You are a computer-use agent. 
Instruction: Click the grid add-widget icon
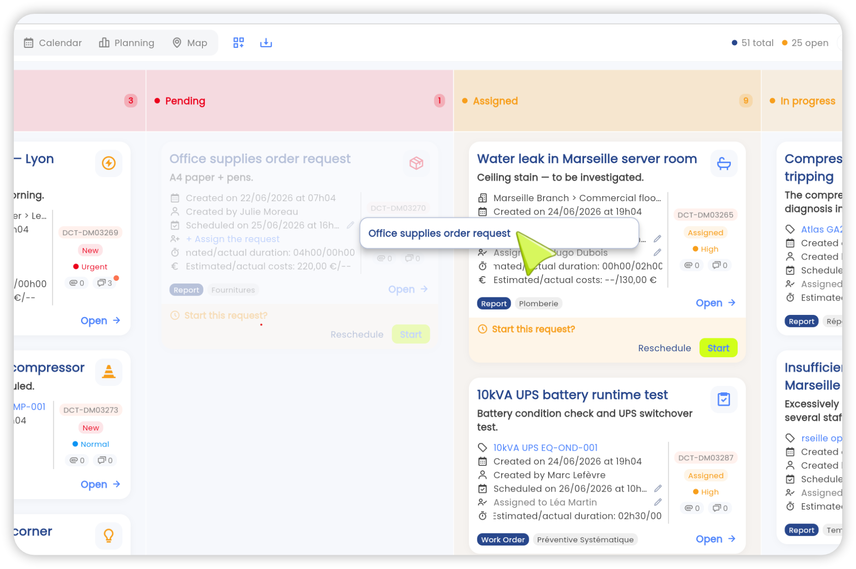238,43
